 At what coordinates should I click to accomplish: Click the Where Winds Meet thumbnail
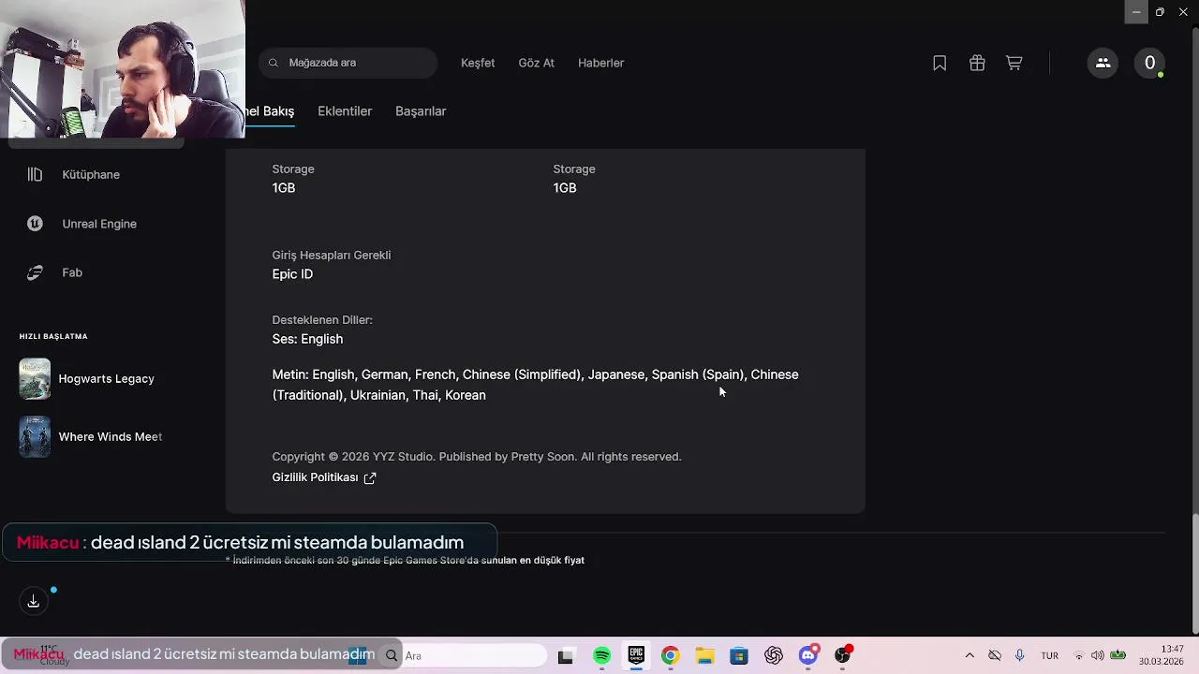(x=35, y=437)
